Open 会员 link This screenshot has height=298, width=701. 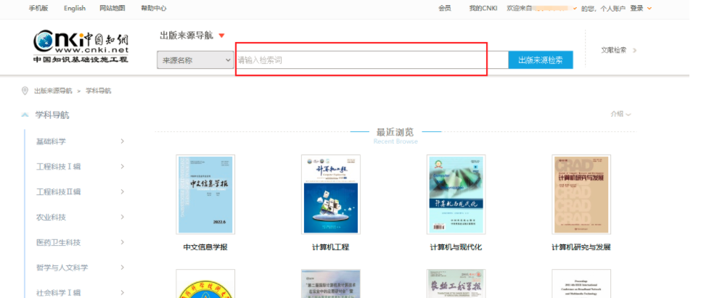tap(444, 8)
